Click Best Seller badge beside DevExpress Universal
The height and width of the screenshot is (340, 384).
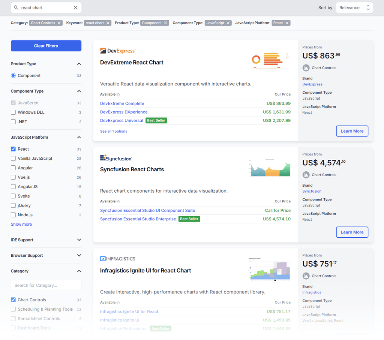[x=156, y=121]
